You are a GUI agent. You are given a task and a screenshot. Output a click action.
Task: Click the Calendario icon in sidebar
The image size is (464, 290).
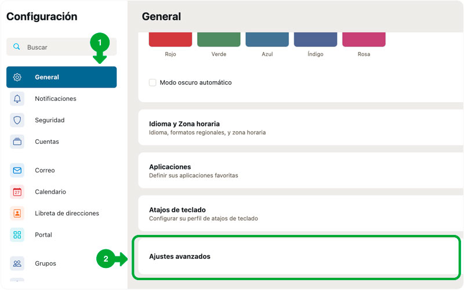17,192
